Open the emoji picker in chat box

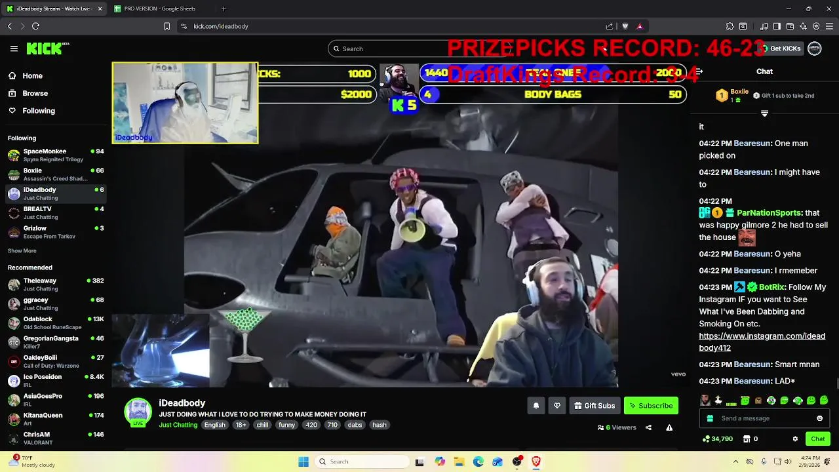click(819, 418)
